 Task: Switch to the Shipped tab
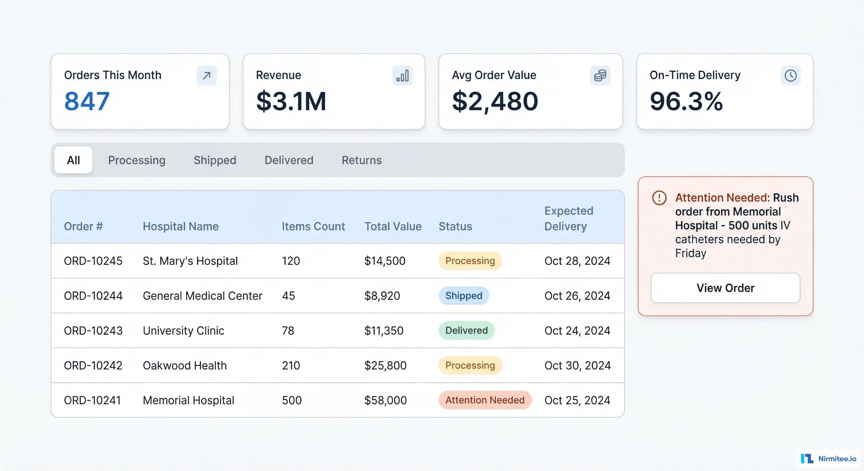[x=215, y=160]
